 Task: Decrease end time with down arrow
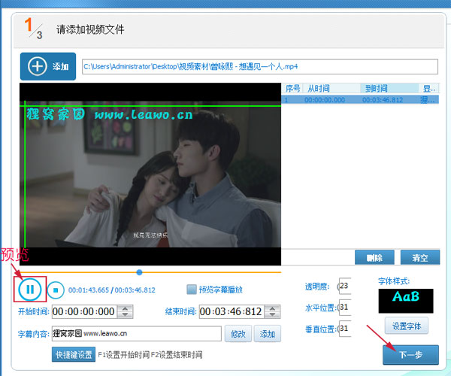pyautogui.click(x=272, y=315)
